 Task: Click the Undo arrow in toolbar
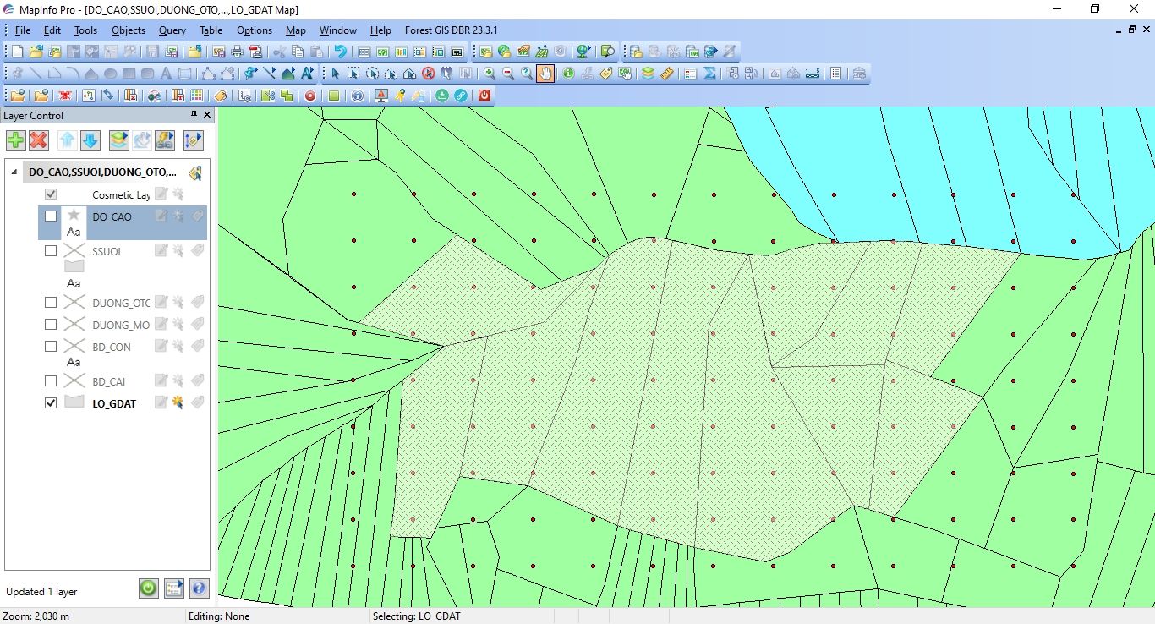pyautogui.click(x=340, y=52)
